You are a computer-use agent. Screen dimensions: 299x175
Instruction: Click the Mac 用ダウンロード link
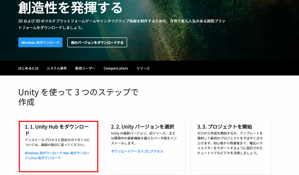tap(76, 153)
